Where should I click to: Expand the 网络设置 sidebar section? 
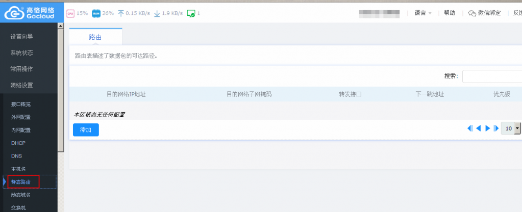(x=21, y=85)
